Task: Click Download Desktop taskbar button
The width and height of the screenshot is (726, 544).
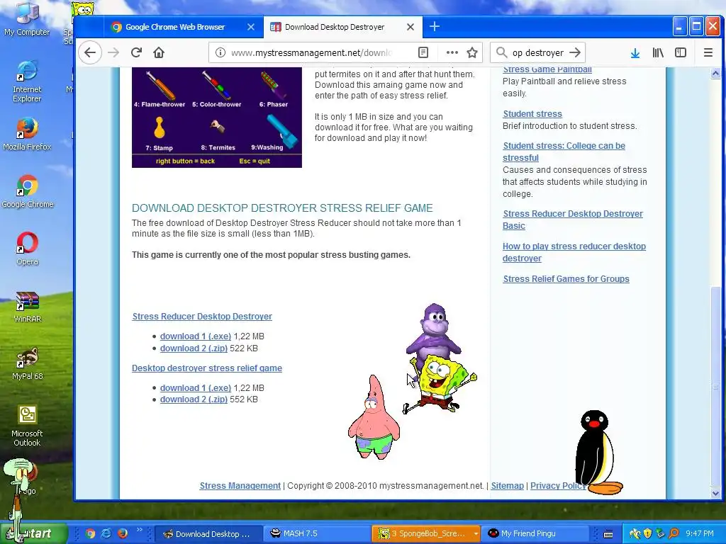Action: 208,534
